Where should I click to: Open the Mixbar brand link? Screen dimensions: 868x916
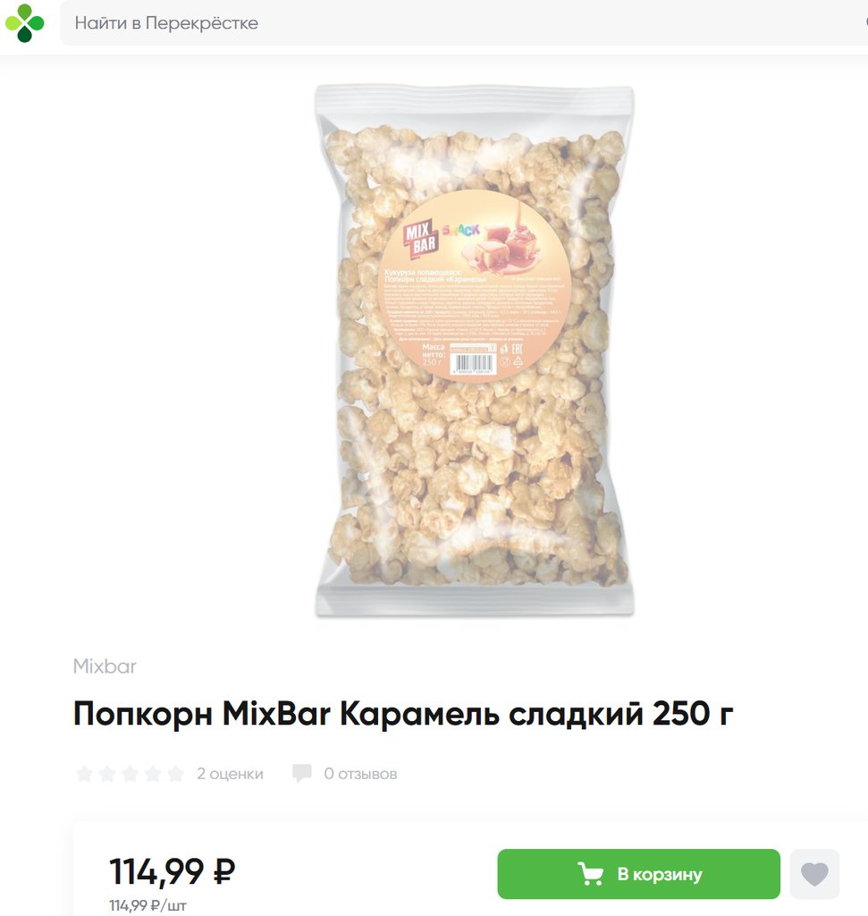105,666
